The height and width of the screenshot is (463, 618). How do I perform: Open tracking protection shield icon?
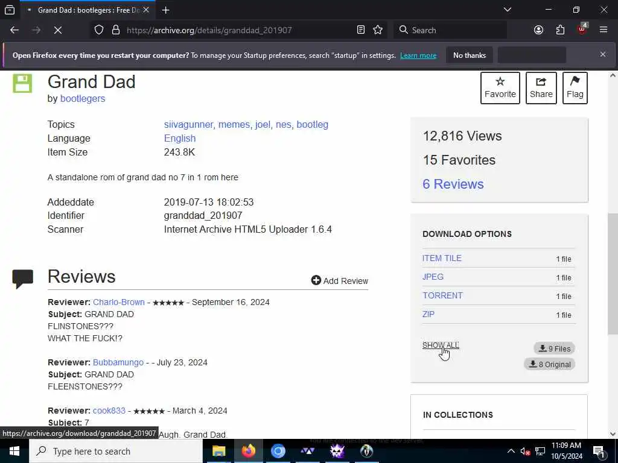[99, 30]
